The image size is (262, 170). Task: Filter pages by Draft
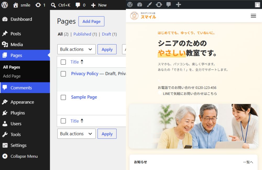click(x=106, y=34)
